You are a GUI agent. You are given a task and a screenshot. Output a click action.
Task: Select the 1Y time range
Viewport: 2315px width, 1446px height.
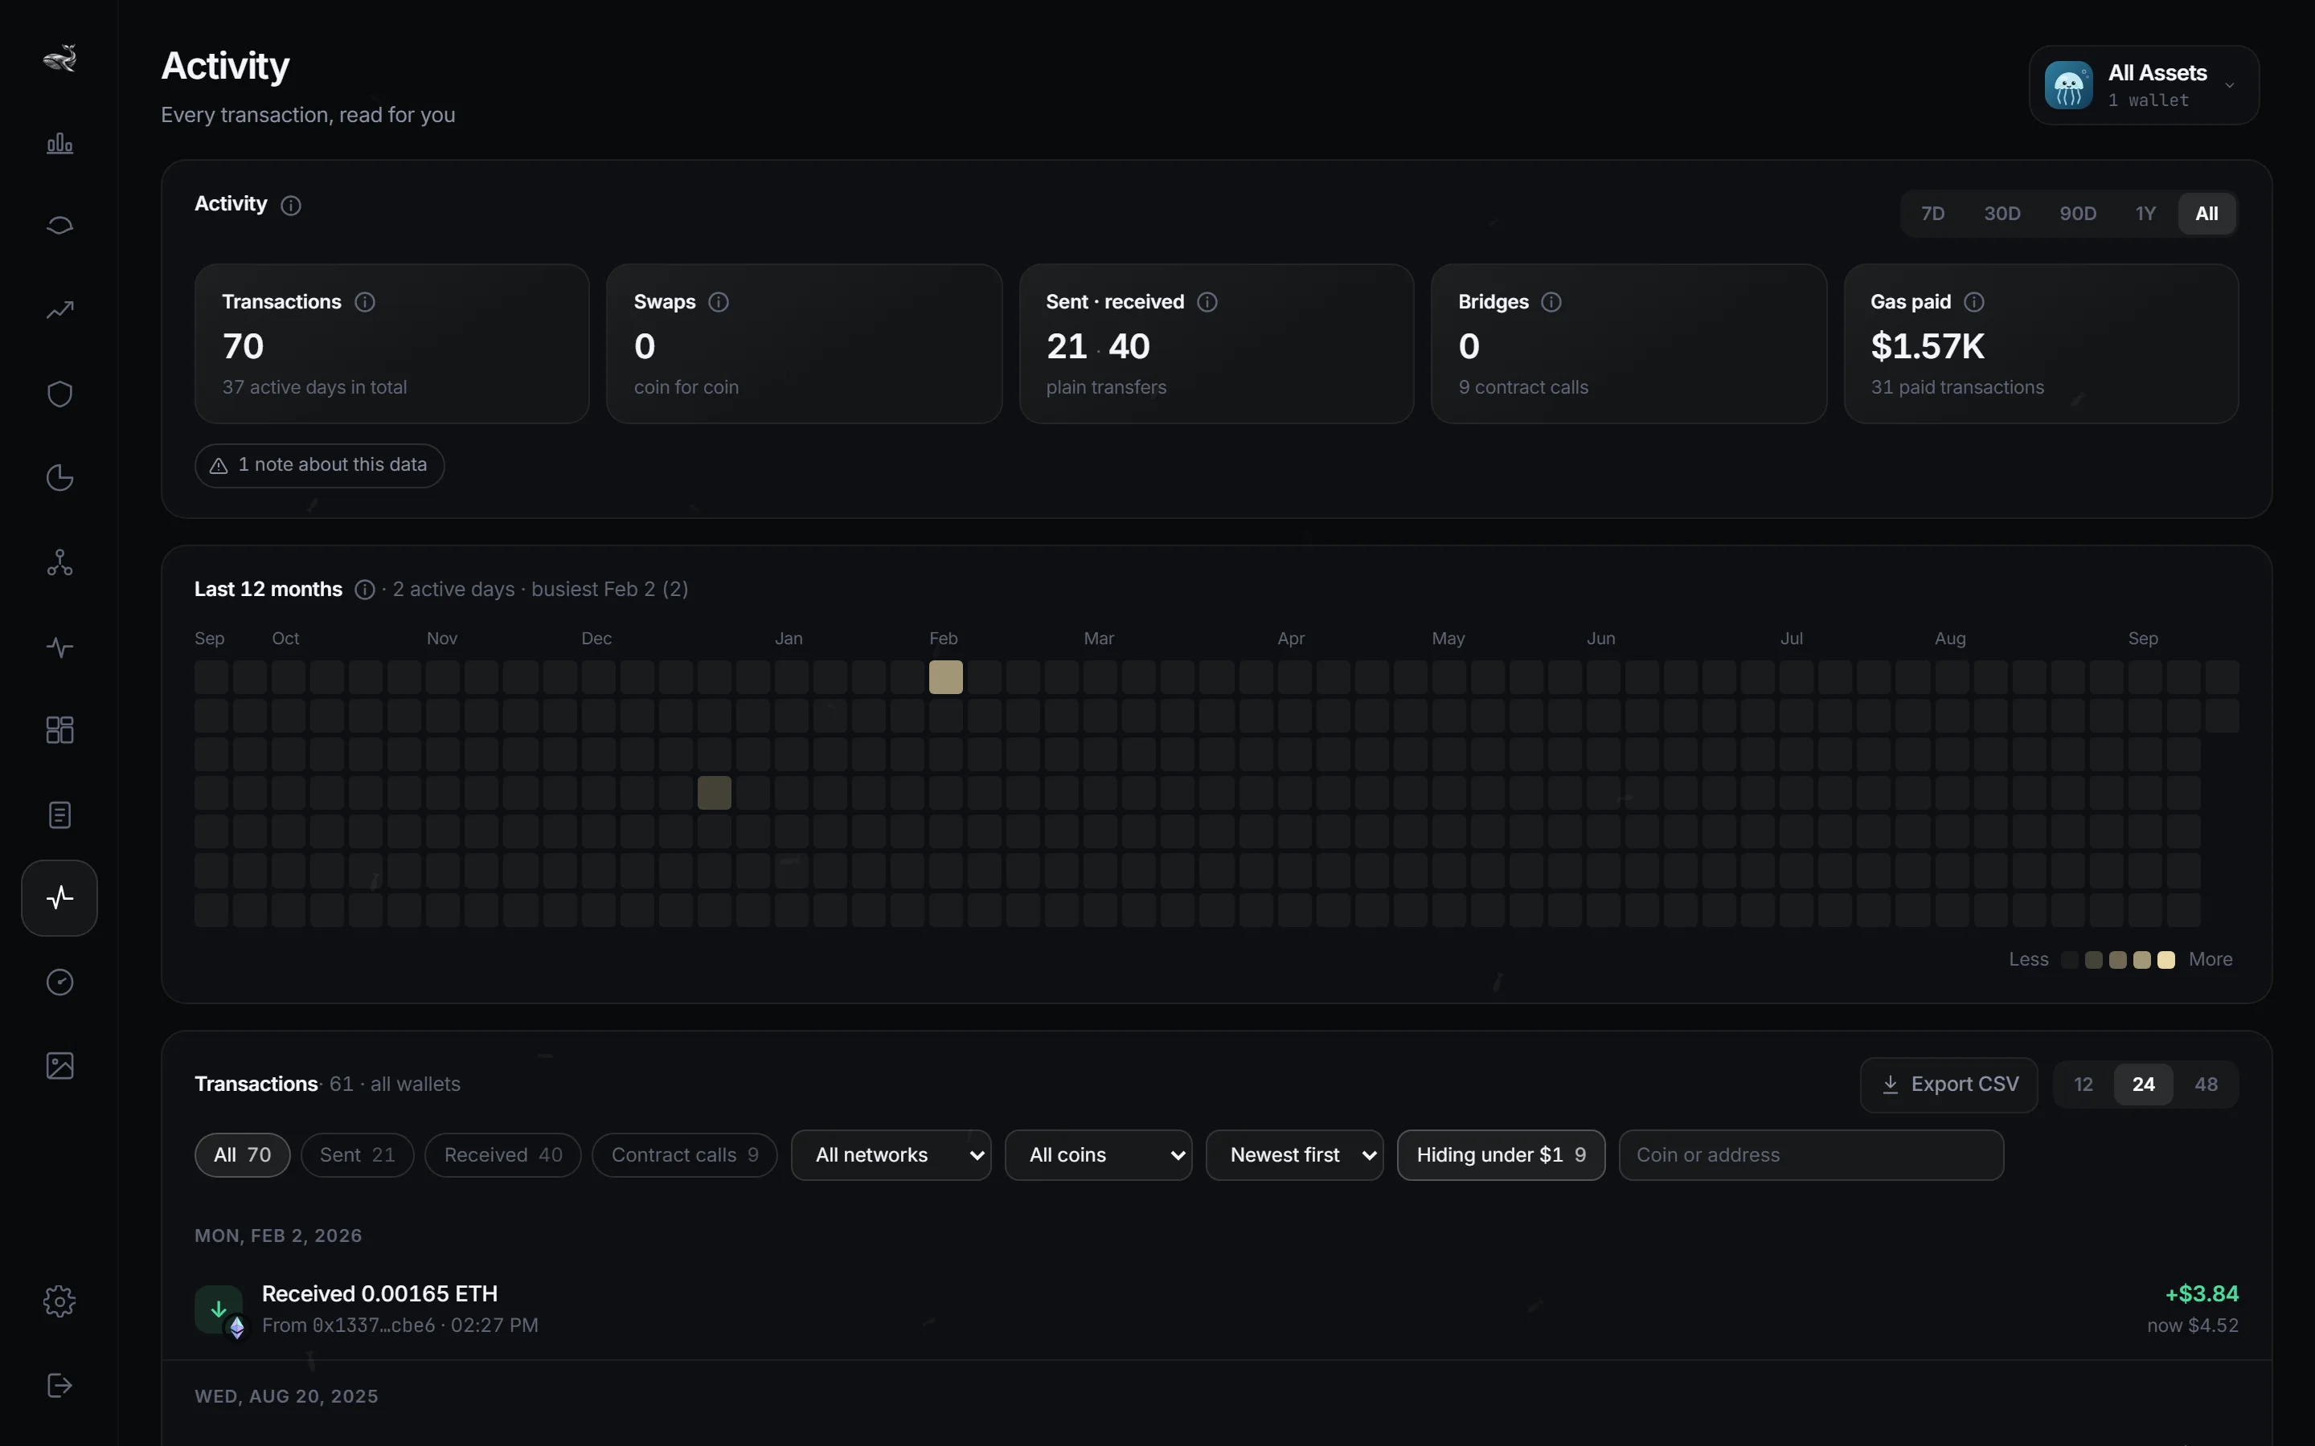[2145, 214]
